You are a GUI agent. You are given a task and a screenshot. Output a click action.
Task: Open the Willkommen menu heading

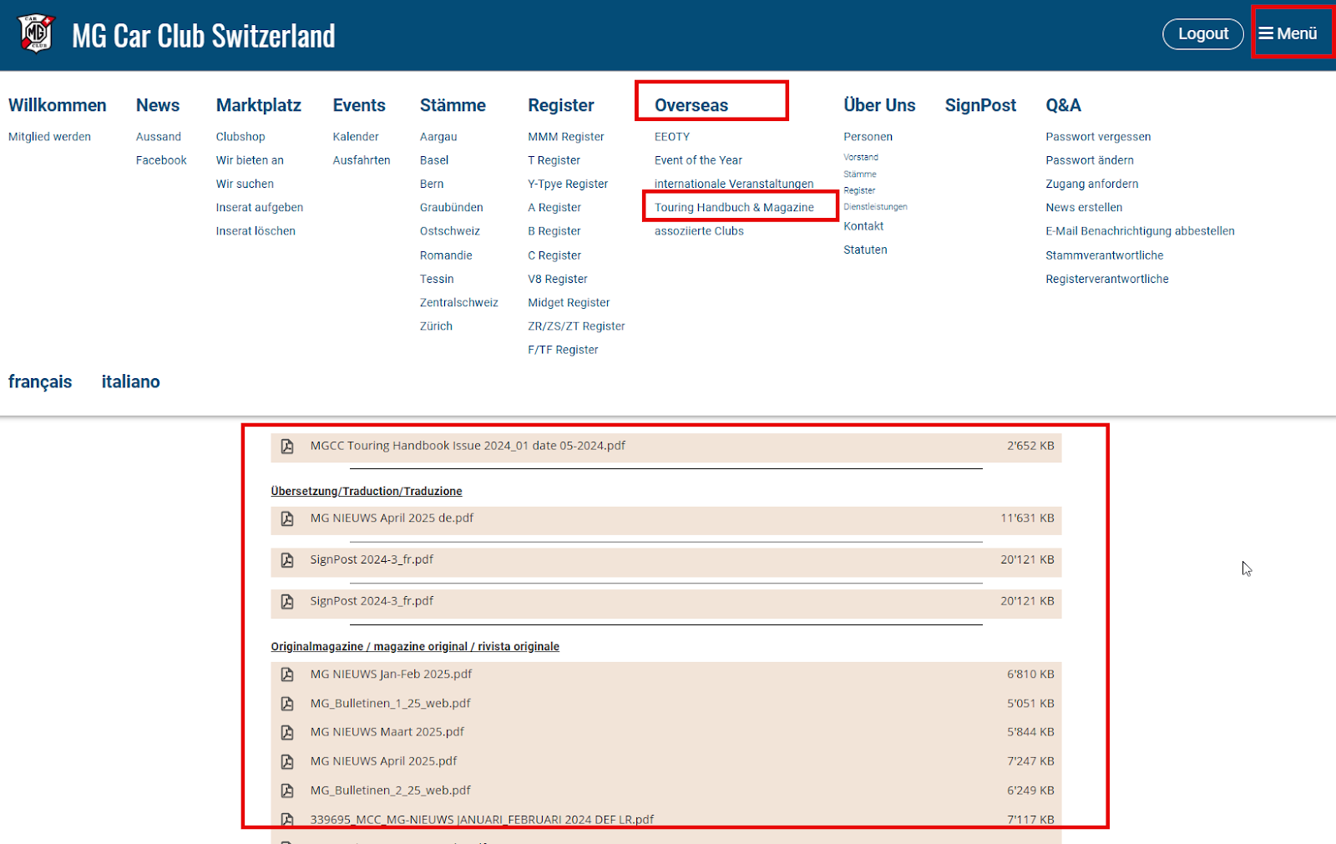58,105
